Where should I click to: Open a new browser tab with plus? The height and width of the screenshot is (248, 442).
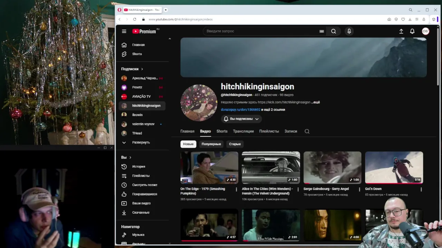point(166,10)
